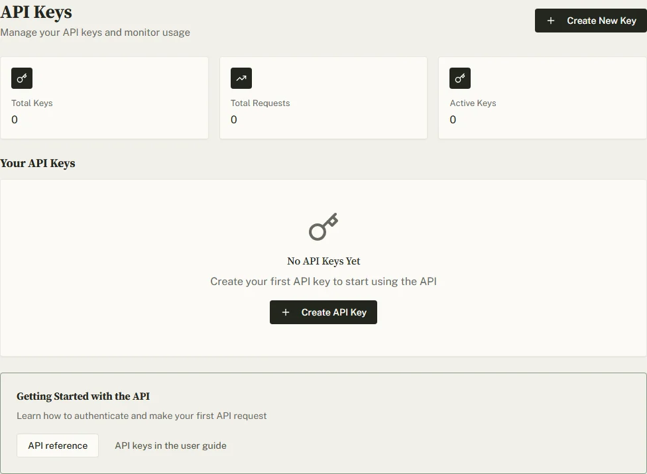
Task: Select the Active Keys label
Action: [473, 103]
